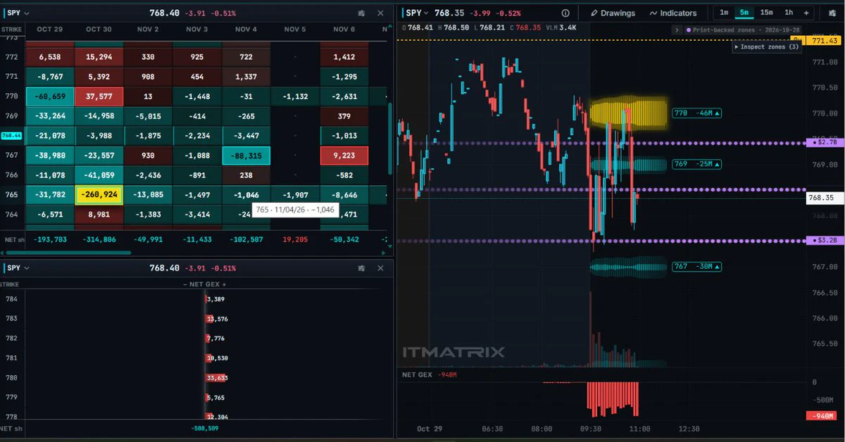The height and width of the screenshot is (442, 845).
Task: Select the NOV 6 expiry column header
Action: point(344,29)
